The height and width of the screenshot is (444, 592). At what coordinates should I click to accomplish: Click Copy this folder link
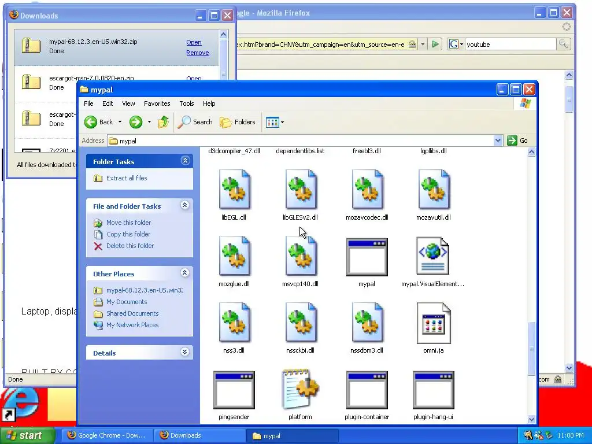[x=128, y=234]
